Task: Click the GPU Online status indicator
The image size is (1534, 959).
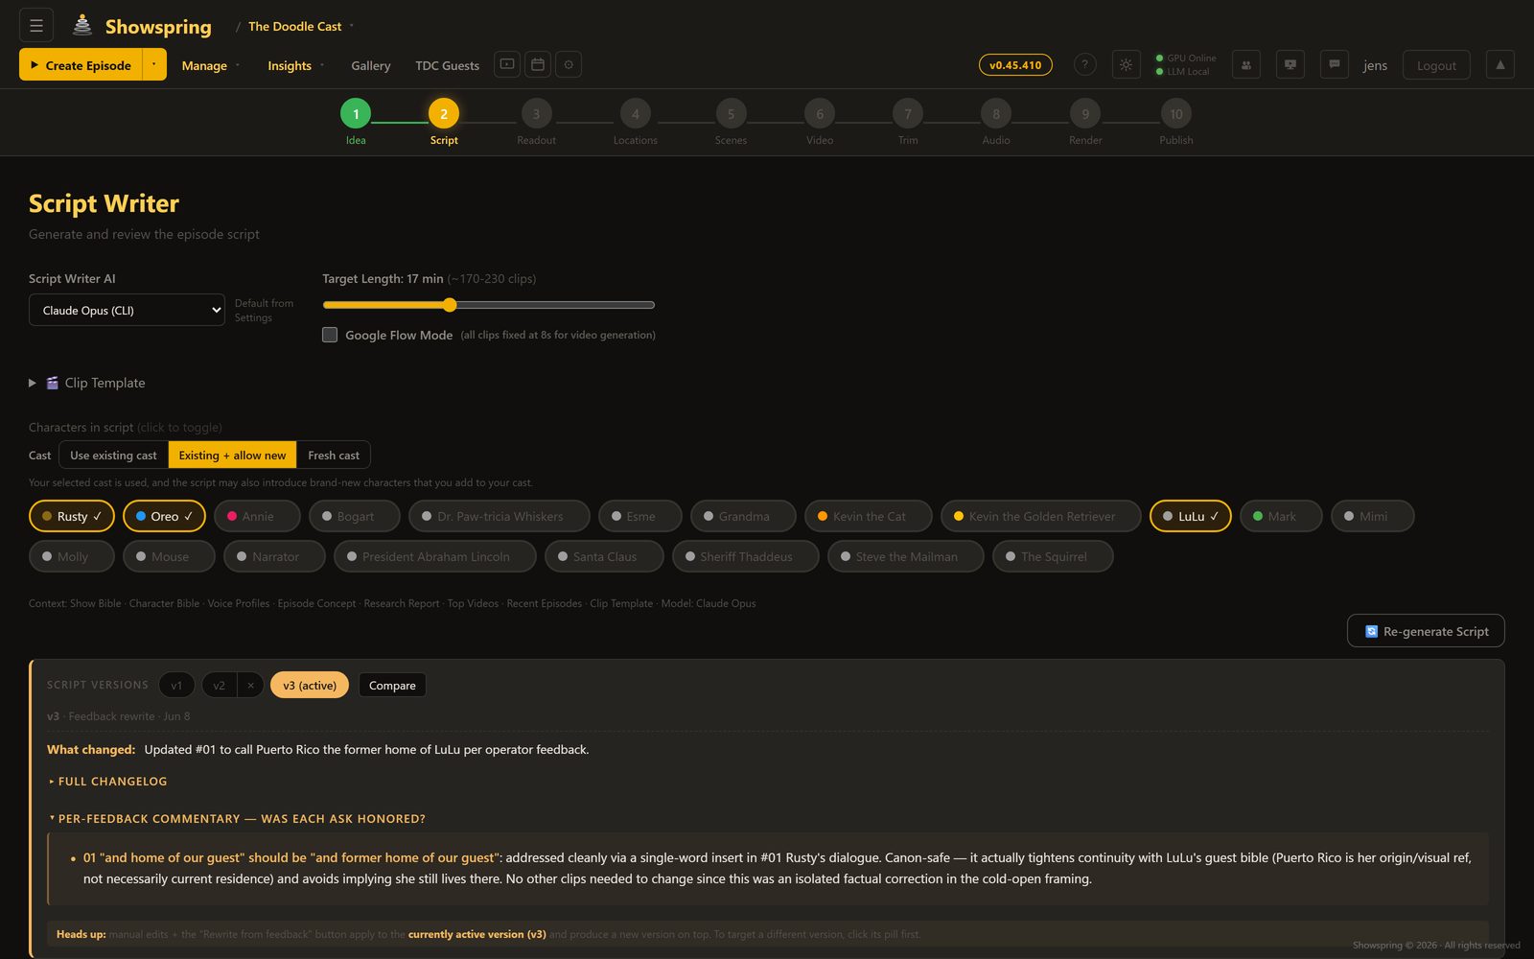Action: 1186,58
